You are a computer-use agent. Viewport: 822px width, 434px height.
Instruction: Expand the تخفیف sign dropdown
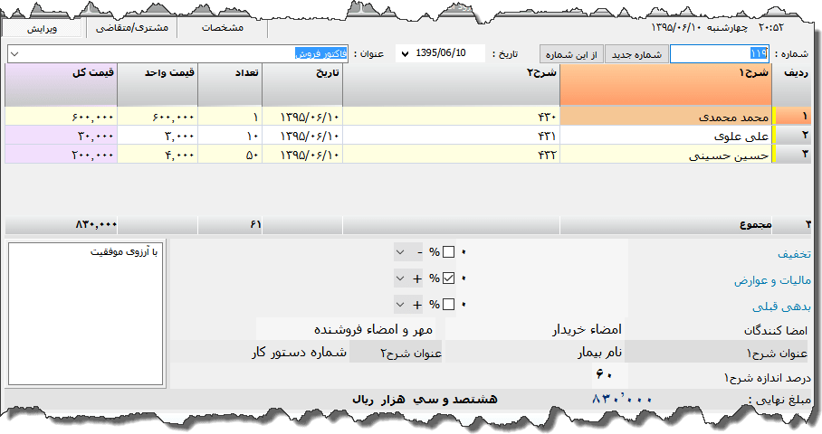tap(402, 252)
